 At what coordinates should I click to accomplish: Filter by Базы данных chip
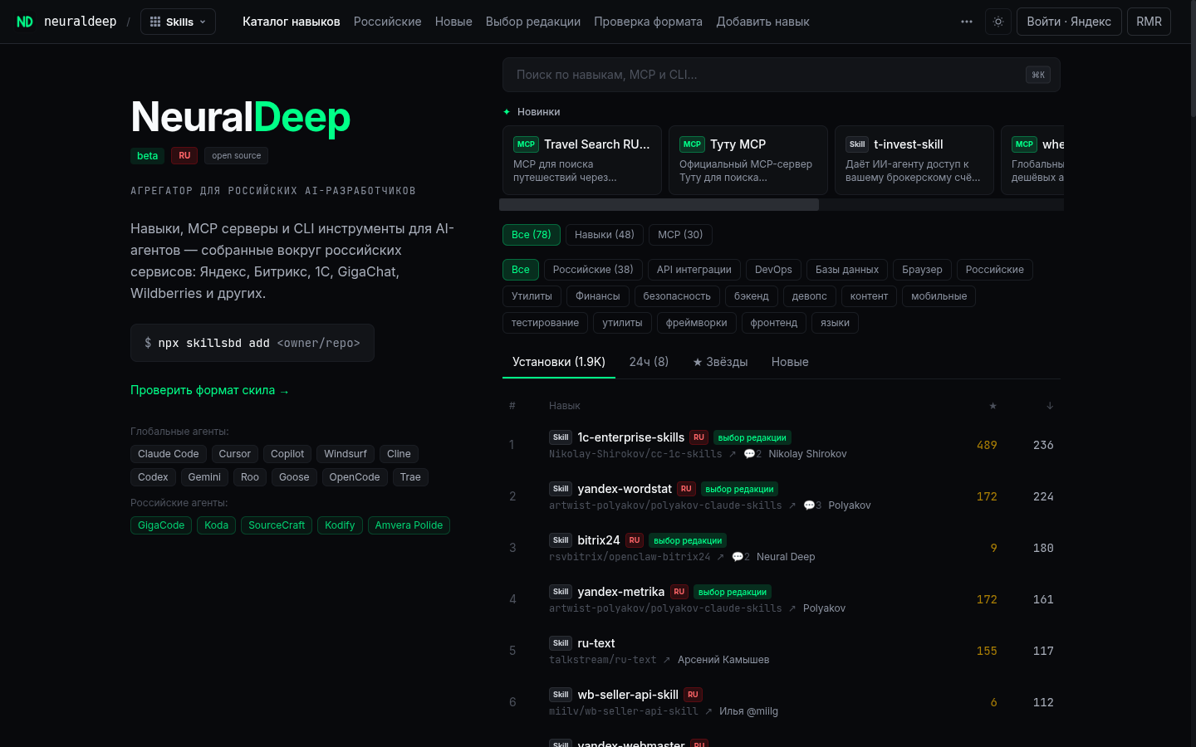(x=847, y=270)
